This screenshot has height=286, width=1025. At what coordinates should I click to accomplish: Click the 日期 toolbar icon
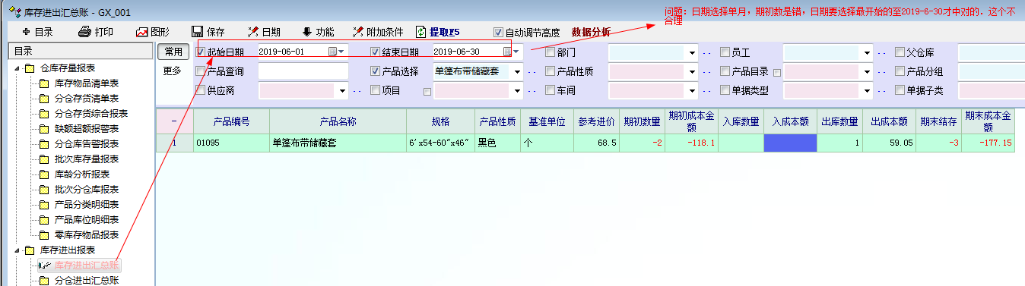point(253,32)
